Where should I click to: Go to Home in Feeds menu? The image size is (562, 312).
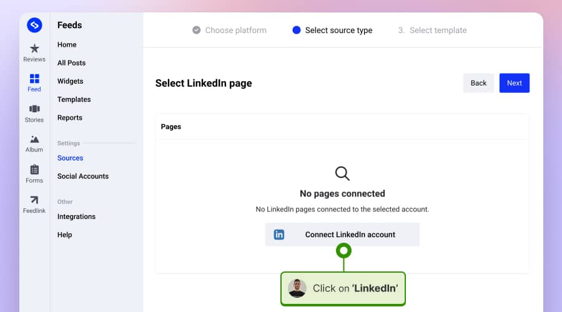click(67, 45)
